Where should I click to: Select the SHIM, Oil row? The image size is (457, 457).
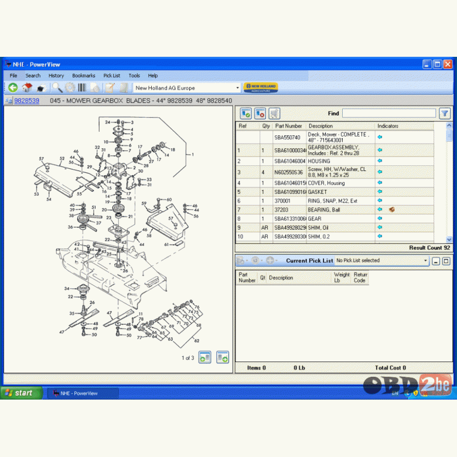[x=335, y=228]
